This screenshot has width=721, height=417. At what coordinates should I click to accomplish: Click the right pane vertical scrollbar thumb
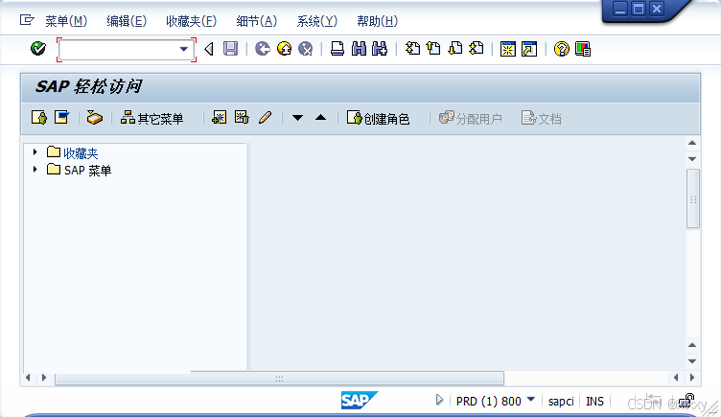pyautogui.click(x=692, y=198)
